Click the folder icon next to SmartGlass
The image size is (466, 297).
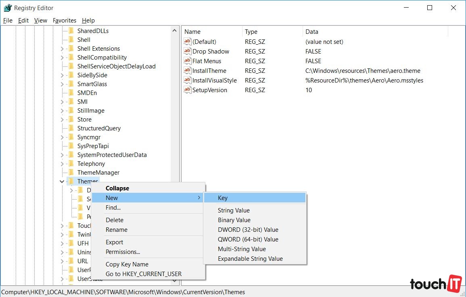click(71, 84)
